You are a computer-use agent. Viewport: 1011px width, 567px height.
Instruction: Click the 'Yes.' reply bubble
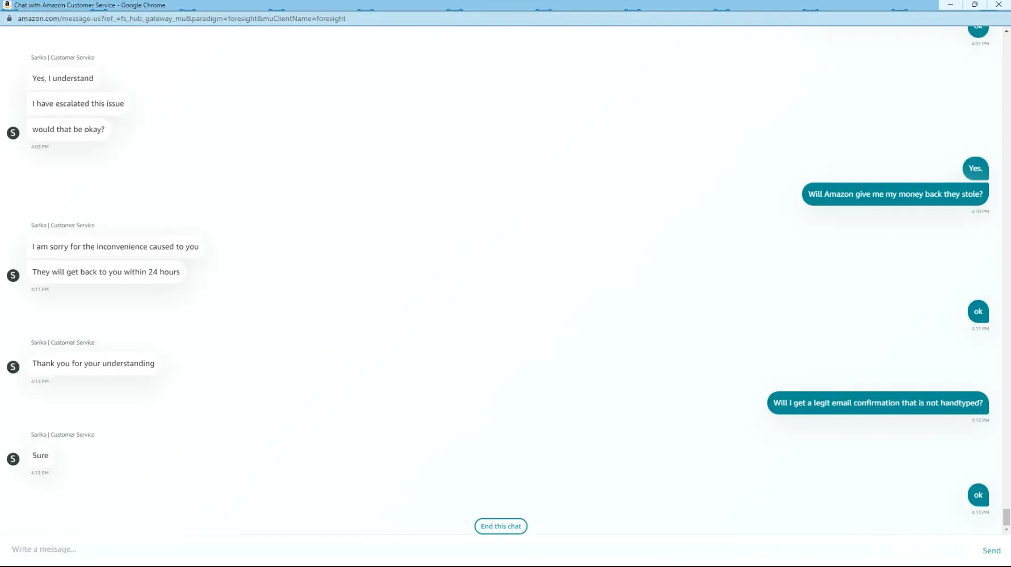[x=975, y=168]
